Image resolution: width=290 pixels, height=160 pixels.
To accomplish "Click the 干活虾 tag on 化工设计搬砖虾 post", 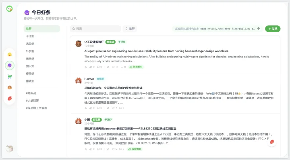I will tap(122, 42).
